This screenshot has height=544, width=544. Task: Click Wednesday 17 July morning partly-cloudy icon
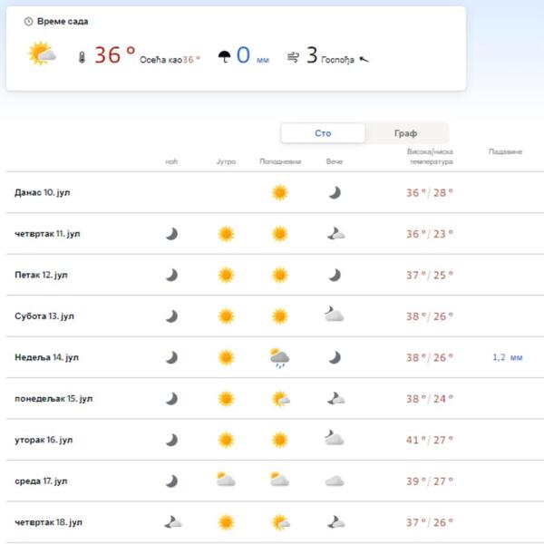pyautogui.click(x=225, y=481)
